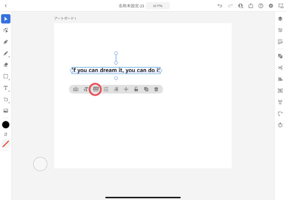Open the object transform panel icon

[280, 91]
